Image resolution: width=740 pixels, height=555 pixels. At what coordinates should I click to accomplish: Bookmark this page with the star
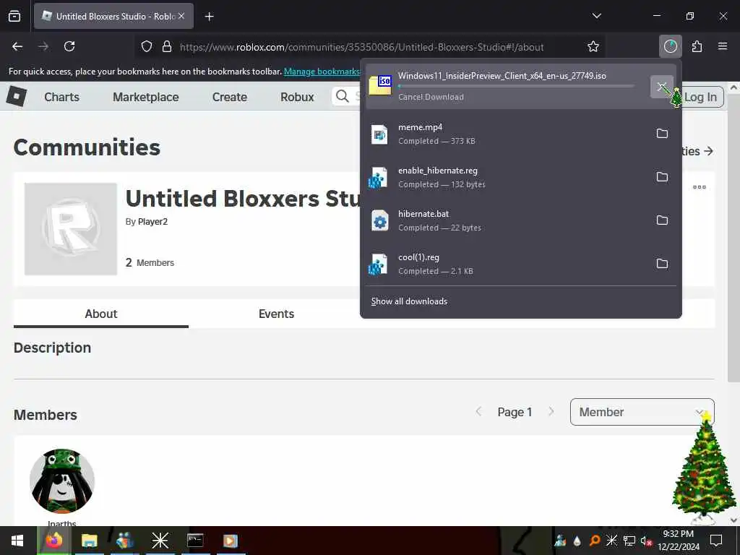pos(593,46)
